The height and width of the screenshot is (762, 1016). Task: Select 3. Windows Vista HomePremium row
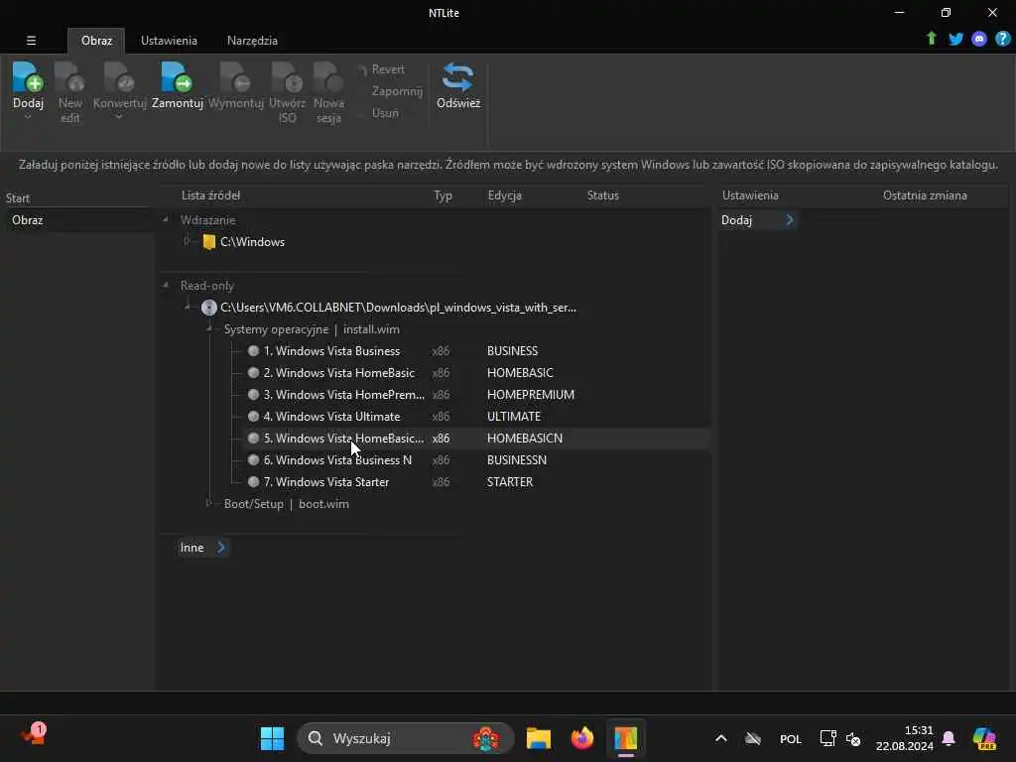(x=476, y=395)
